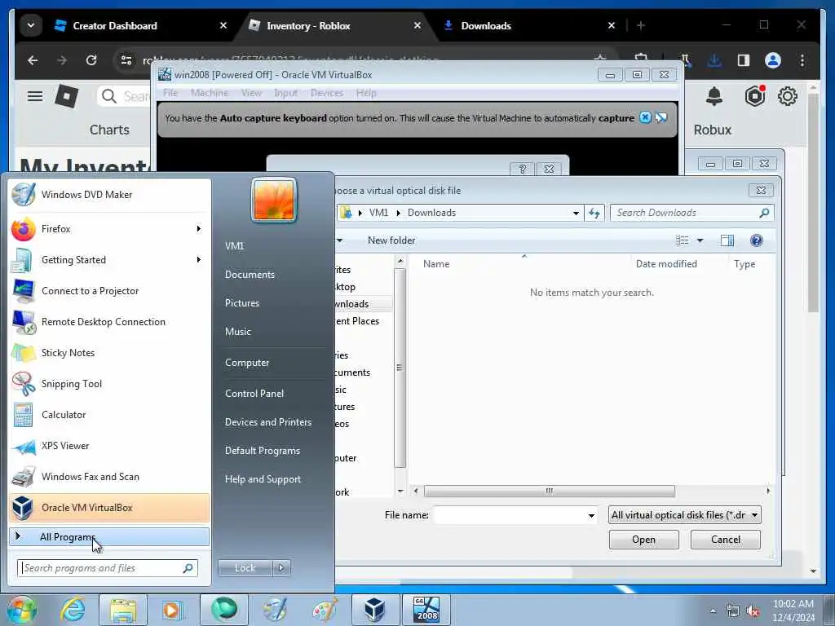This screenshot has width=835, height=626.
Task: Click Open in the file dialog
Action: 644,540
